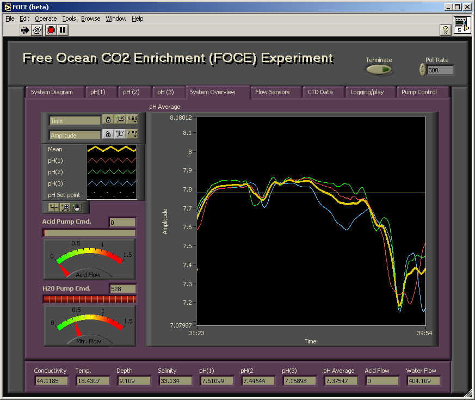Open the Help menu

coord(138,19)
